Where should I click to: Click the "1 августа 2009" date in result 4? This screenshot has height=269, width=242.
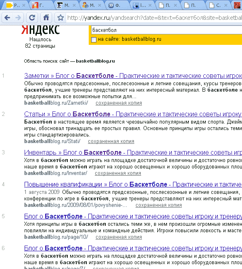pos(42,192)
